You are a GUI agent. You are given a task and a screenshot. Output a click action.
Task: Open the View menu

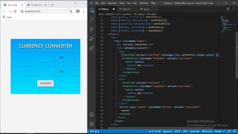122,3
